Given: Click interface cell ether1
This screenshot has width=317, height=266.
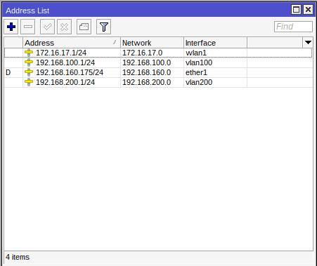Looking at the screenshot, I should 196,72.
